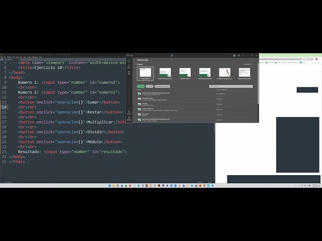Open the Chrome menu icon at top right
Screen dimensions: 322x241
pyautogui.click(x=319, y=59)
